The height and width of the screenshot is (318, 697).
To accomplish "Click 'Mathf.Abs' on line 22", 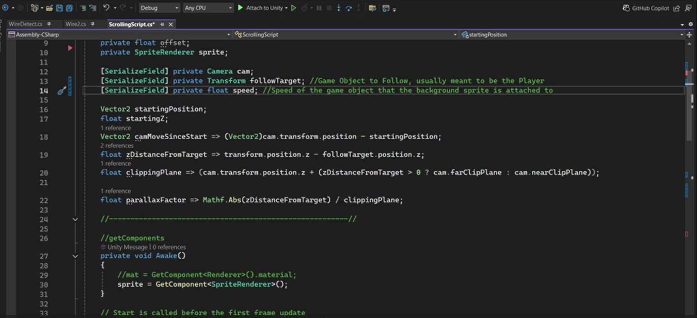I will [222, 200].
